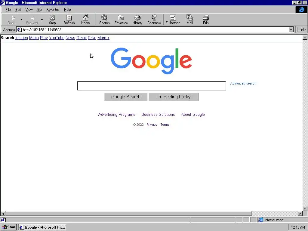This screenshot has height=231, width=308.
Task: Click the vertical scrollbar down arrow
Action: pyautogui.click(x=305, y=209)
